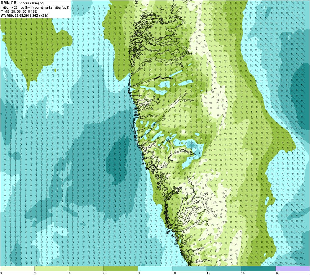Click the medium green 4–6 m/s legend swatch
Image resolution: width=310 pixels, height=275 pixels.
click(86, 268)
